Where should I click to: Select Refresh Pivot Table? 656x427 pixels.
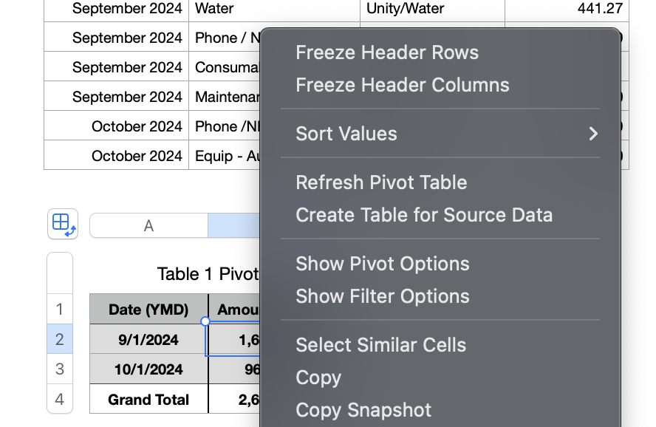click(381, 182)
